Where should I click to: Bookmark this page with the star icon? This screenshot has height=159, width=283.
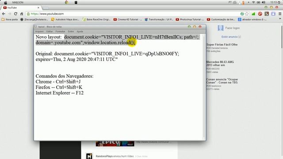pos(247,14)
